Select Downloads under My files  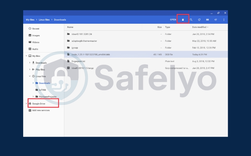(x=41, y=63)
